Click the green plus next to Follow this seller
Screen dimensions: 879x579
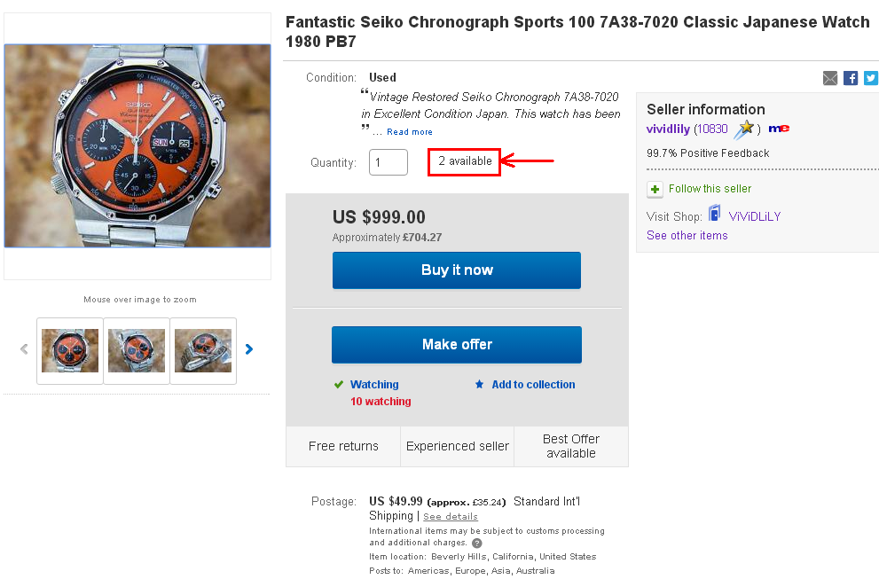654,189
